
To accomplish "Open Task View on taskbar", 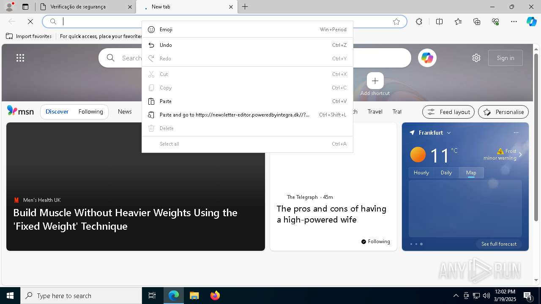I will click(152, 296).
